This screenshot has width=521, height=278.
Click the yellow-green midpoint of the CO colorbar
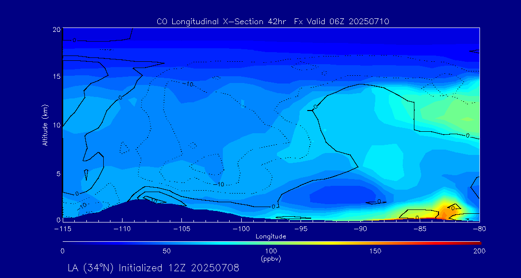(x=272, y=243)
